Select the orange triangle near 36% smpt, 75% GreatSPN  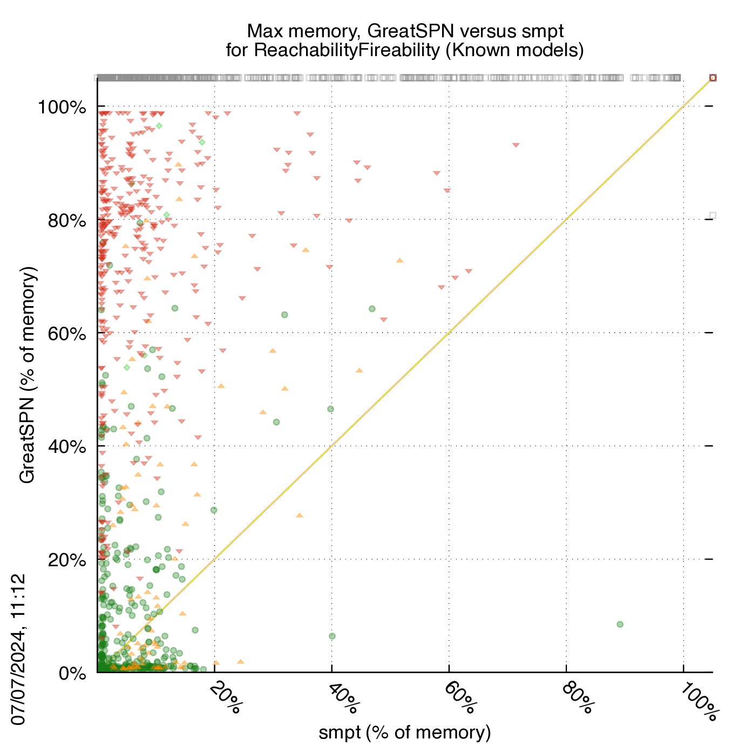point(306,250)
